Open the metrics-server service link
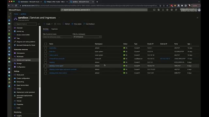The width and height of the screenshot is (209, 117). pos(54,55)
